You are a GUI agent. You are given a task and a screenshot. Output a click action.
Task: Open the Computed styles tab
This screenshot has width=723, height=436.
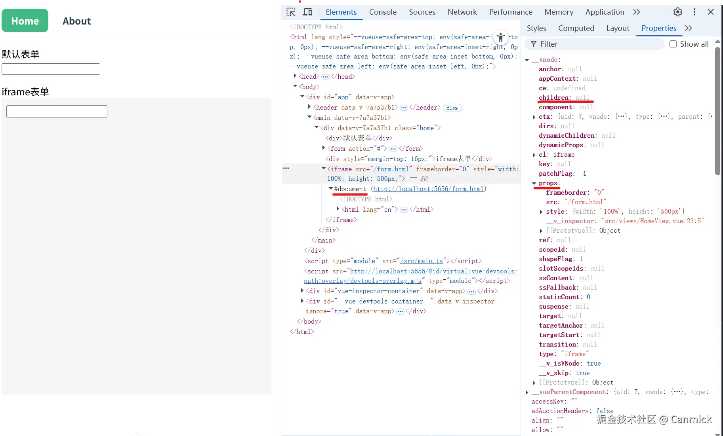click(576, 28)
